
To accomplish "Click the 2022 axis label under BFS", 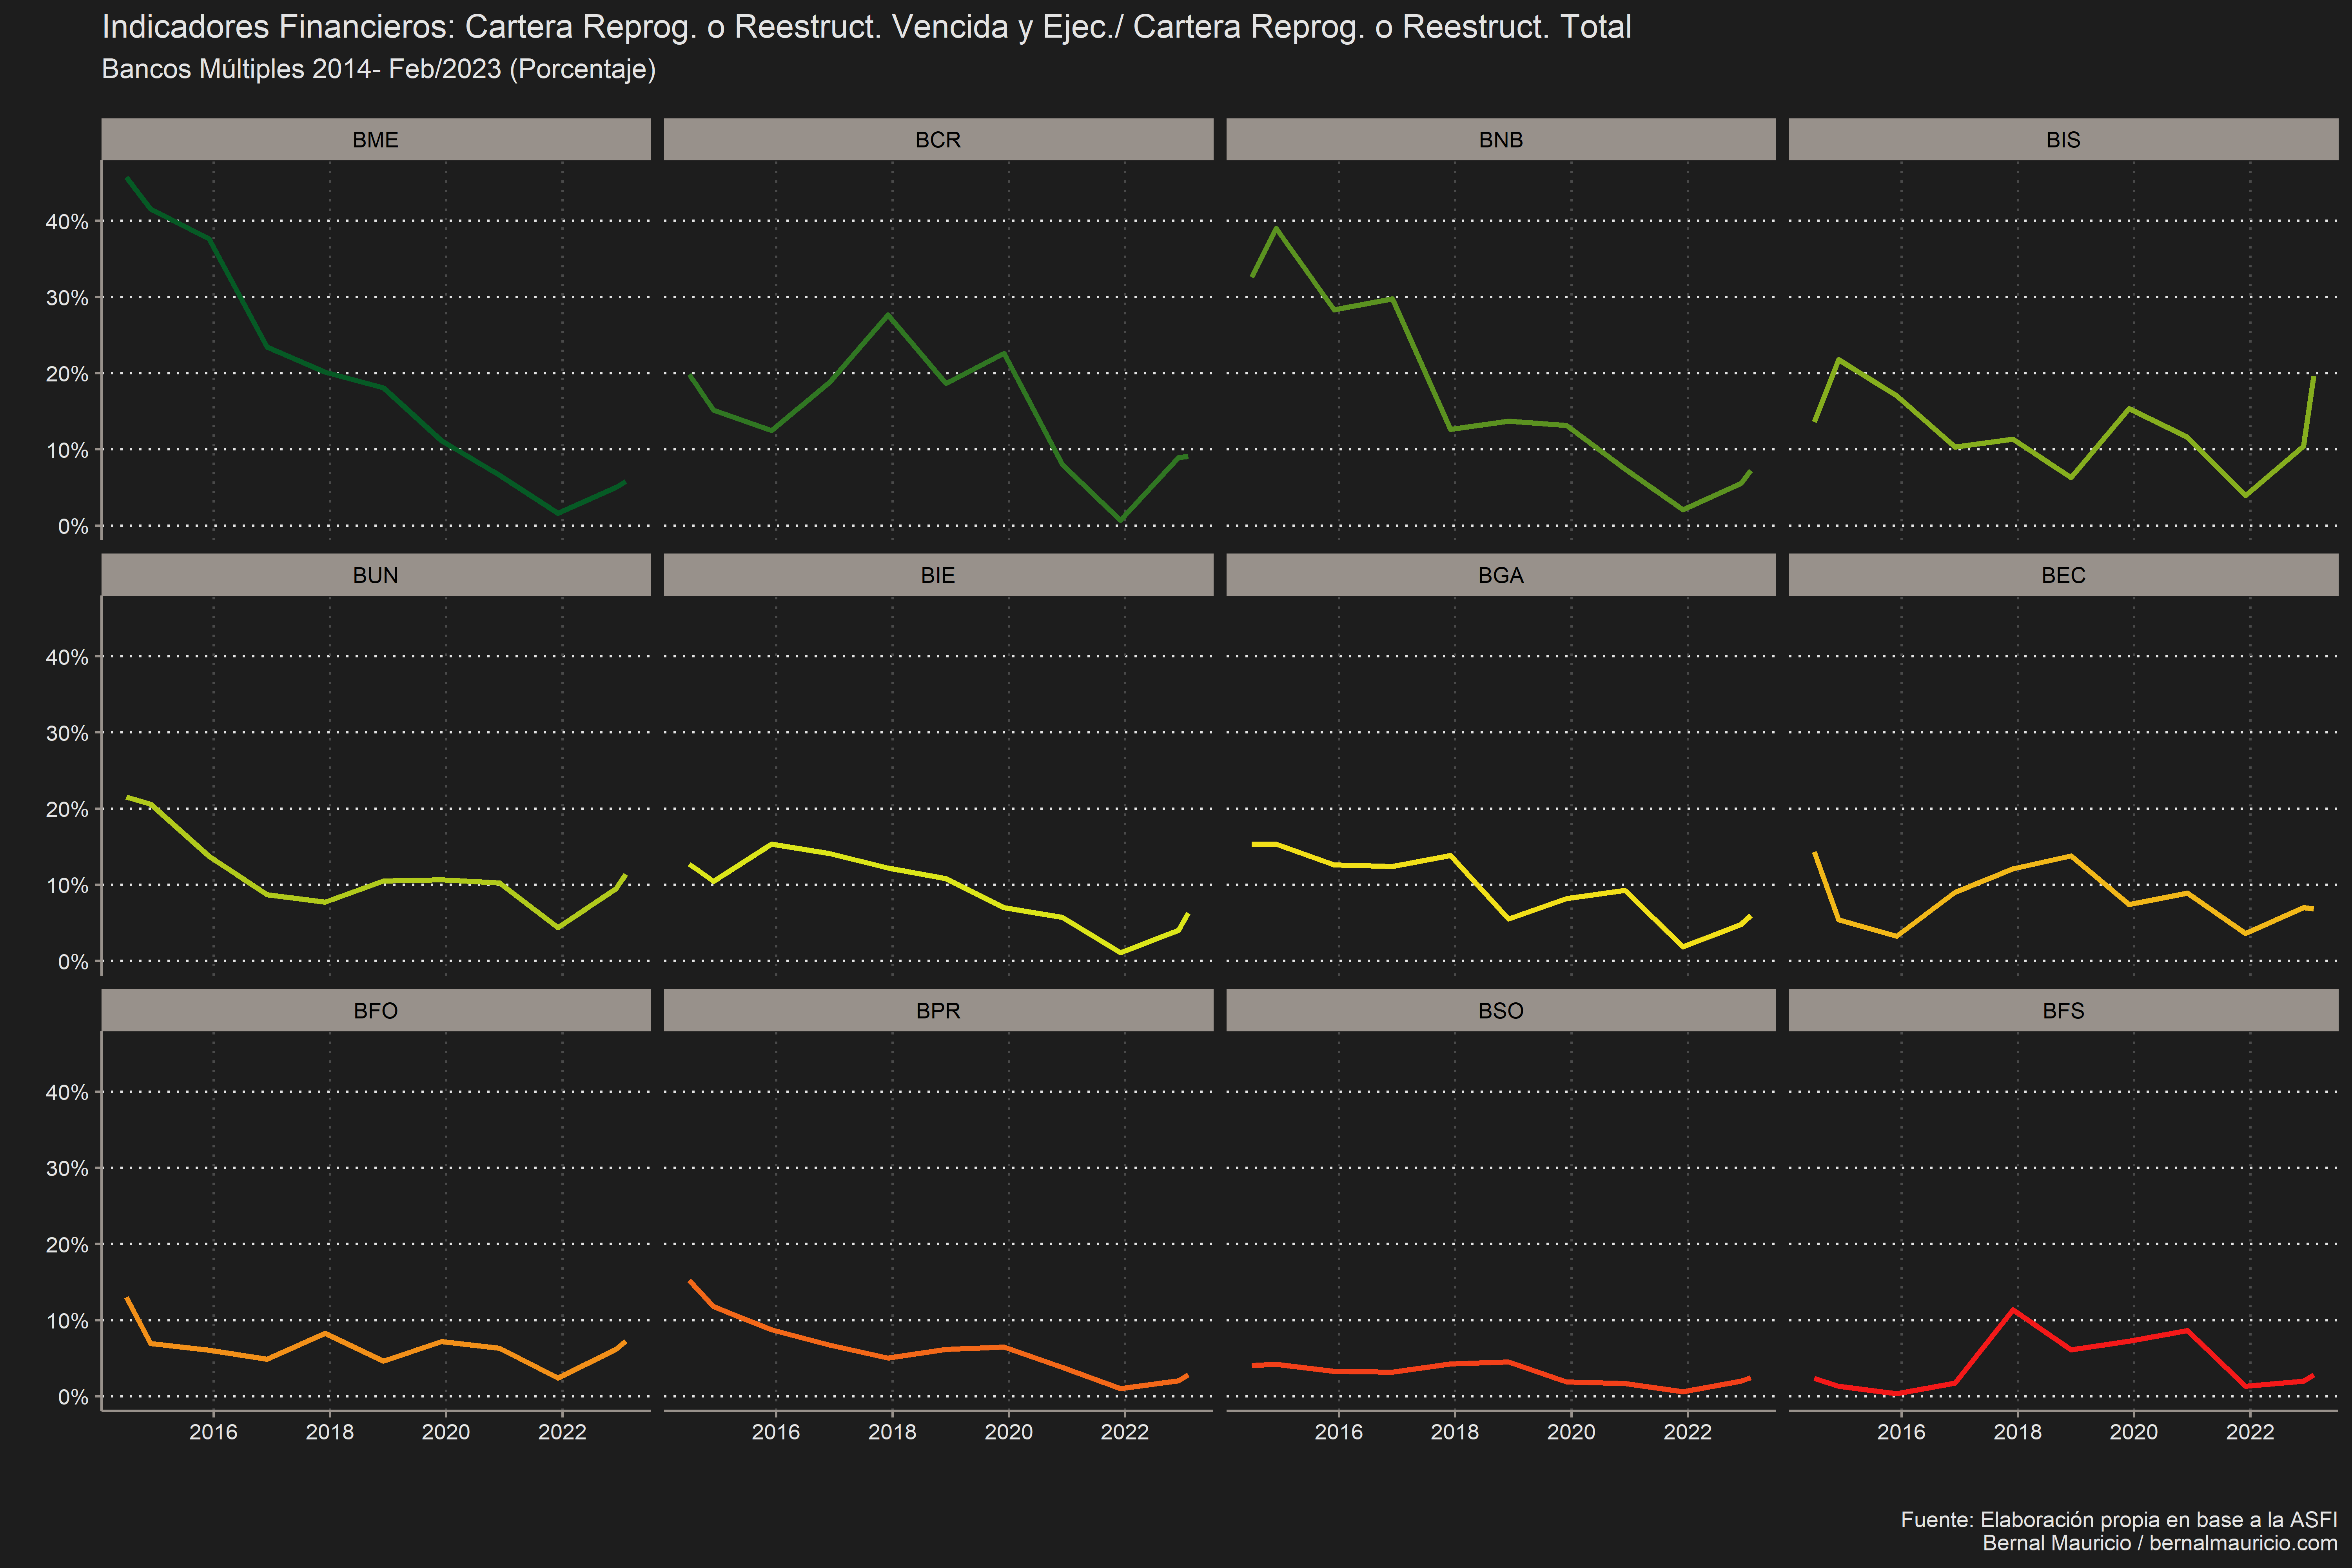I will pos(2250,1432).
